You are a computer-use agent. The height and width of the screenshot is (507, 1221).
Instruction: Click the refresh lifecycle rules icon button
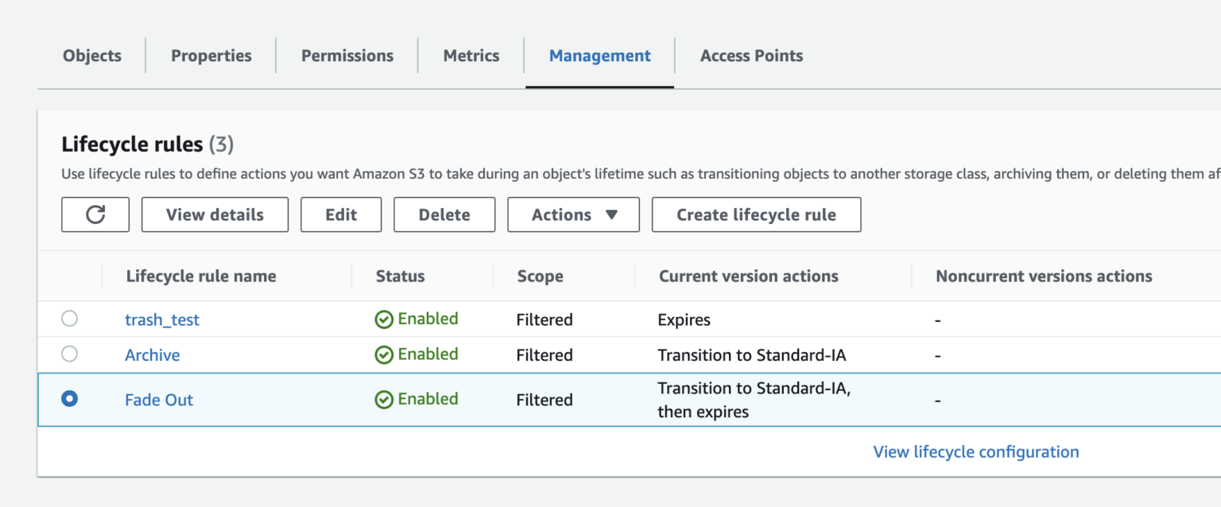click(x=95, y=215)
